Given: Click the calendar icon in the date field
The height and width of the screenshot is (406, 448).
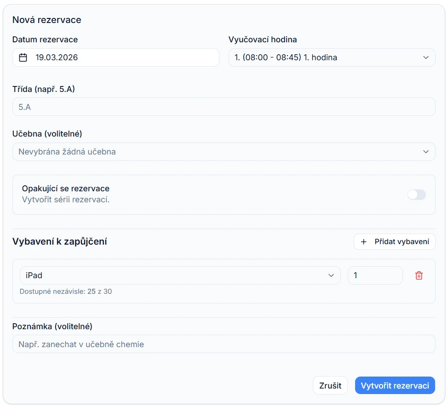Looking at the screenshot, I should click(x=23, y=57).
